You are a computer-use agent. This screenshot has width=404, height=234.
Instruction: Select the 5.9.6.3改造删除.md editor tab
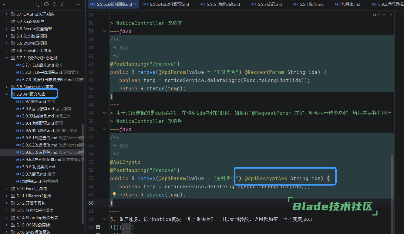114,4
